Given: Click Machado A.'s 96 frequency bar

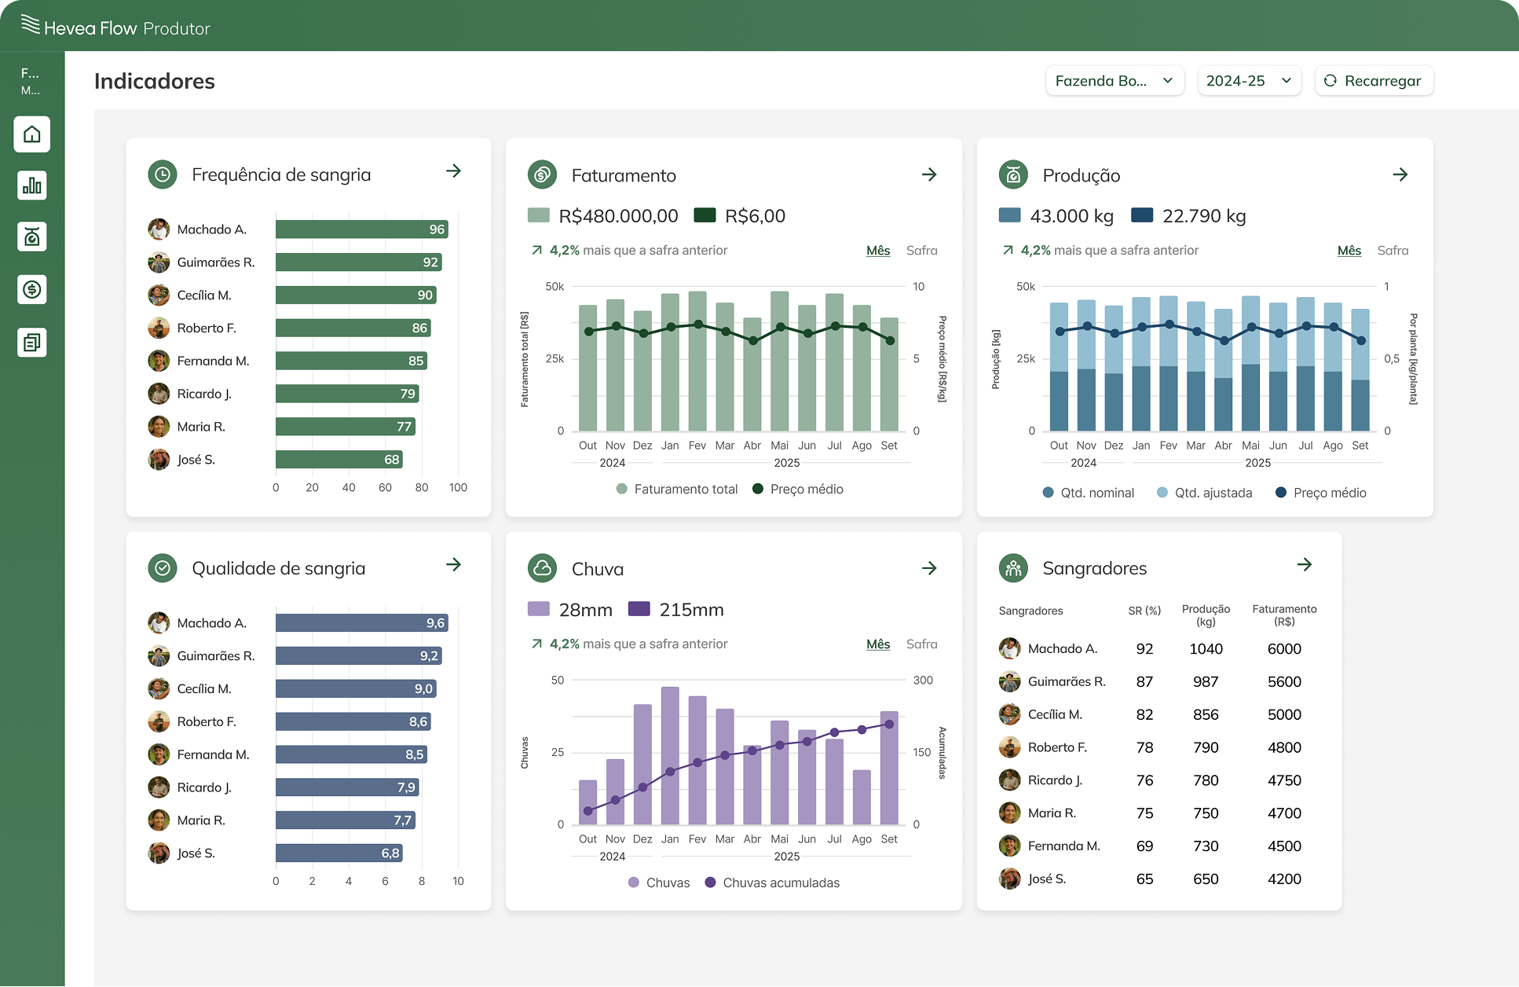Looking at the screenshot, I should click(x=360, y=229).
